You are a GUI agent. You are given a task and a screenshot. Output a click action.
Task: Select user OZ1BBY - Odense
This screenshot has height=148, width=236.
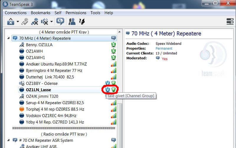click(42, 83)
